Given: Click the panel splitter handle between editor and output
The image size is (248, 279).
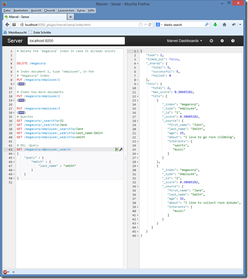Looking at the screenshot, I should [x=125, y=159].
